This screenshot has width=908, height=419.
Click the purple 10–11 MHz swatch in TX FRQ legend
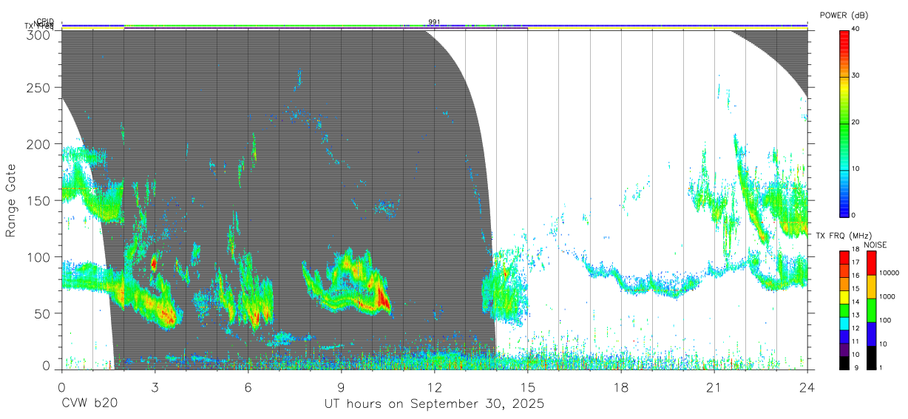tap(844, 349)
